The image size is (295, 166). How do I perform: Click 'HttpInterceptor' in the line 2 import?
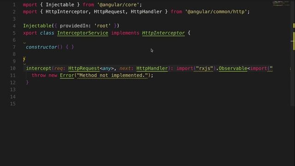[67, 12]
